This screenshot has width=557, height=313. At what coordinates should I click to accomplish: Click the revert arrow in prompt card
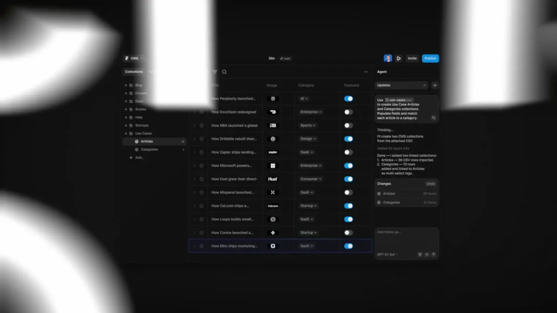tap(434, 118)
